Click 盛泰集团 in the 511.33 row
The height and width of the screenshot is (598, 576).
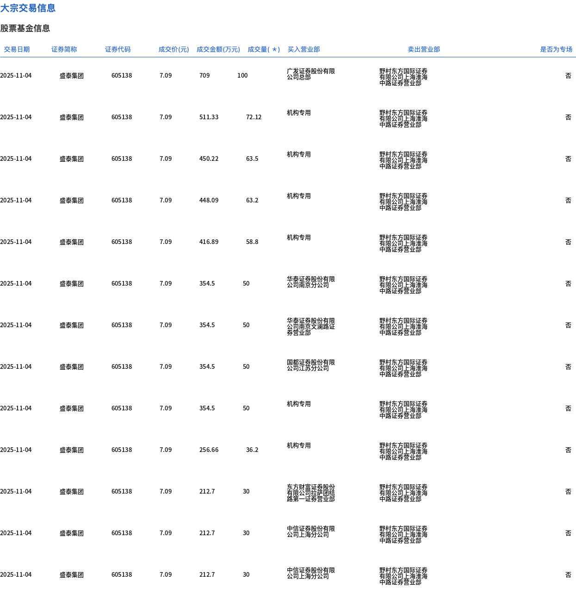point(72,117)
